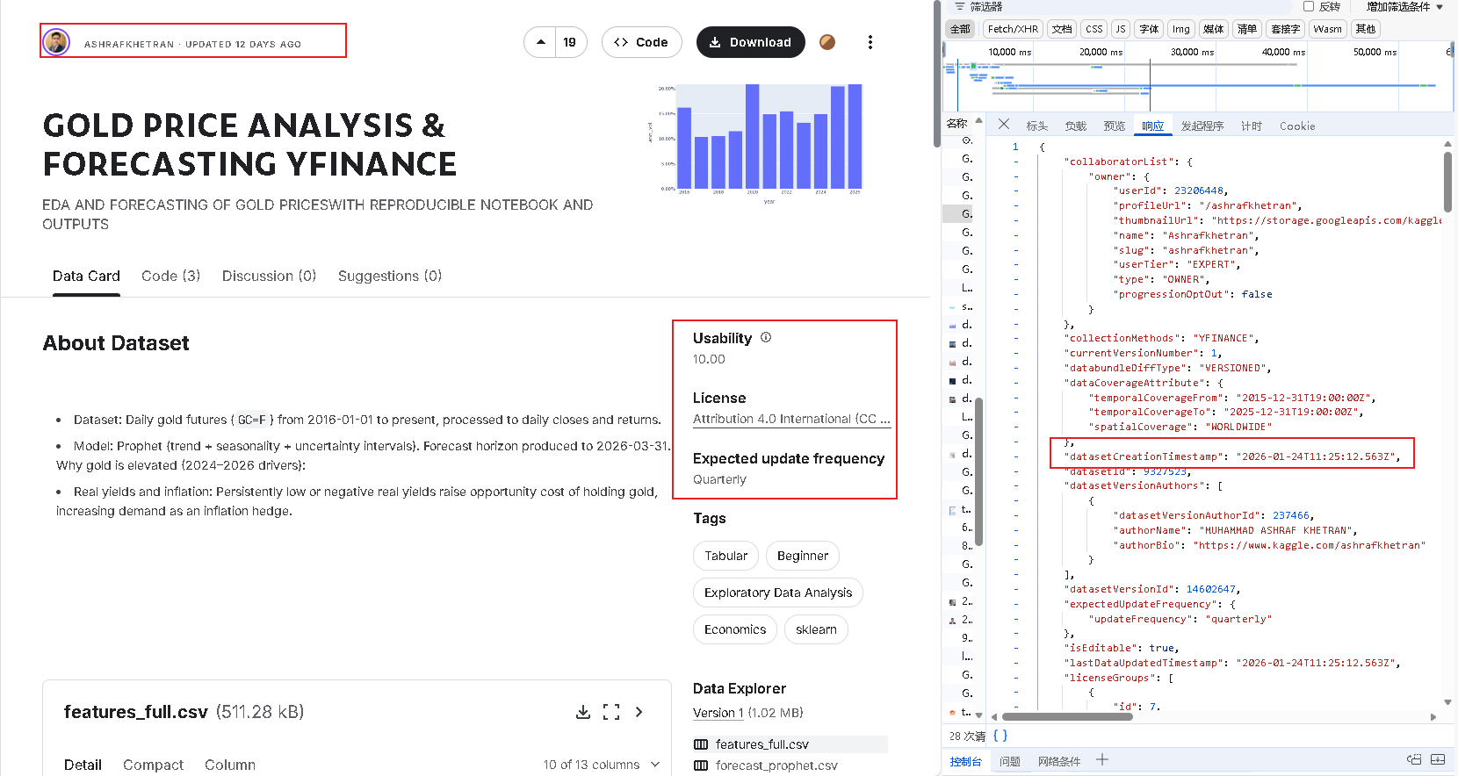Open the columns selector '10 of 13 columns'
Screen dimensions: 1458x776
tap(601, 765)
